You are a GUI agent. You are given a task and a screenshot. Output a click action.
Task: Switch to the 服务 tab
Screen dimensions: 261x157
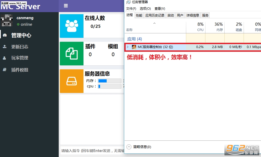point(205,15)
